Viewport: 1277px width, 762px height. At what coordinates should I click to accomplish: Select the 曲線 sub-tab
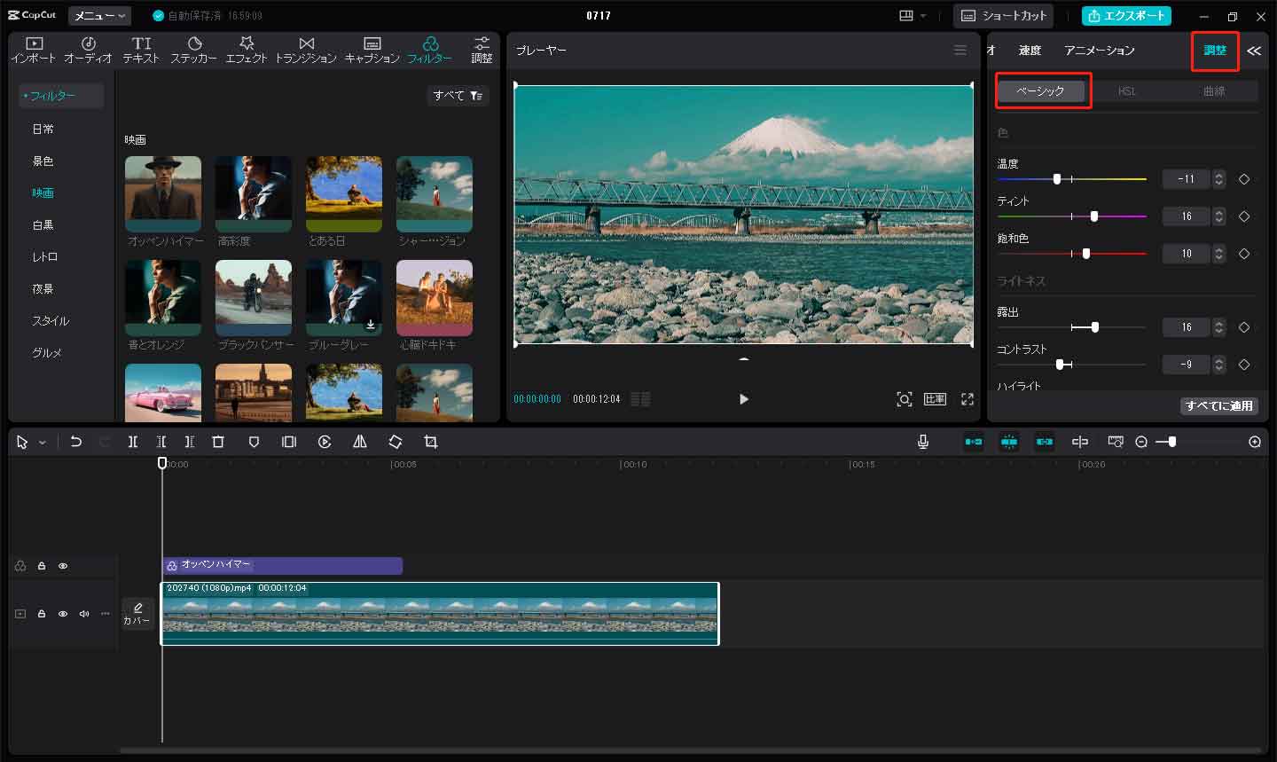pos(1214,91)
